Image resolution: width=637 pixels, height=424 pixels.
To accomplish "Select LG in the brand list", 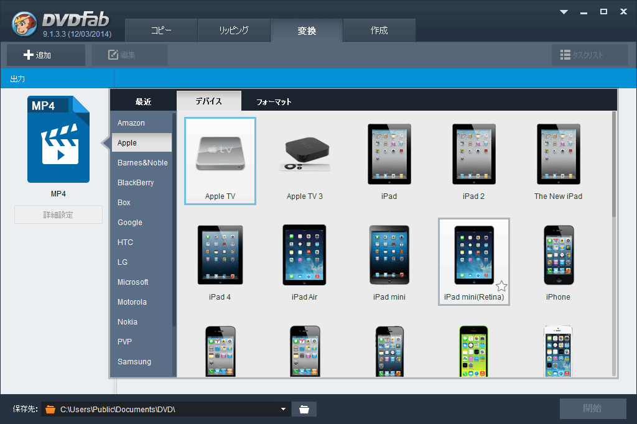I will point(142,262).
